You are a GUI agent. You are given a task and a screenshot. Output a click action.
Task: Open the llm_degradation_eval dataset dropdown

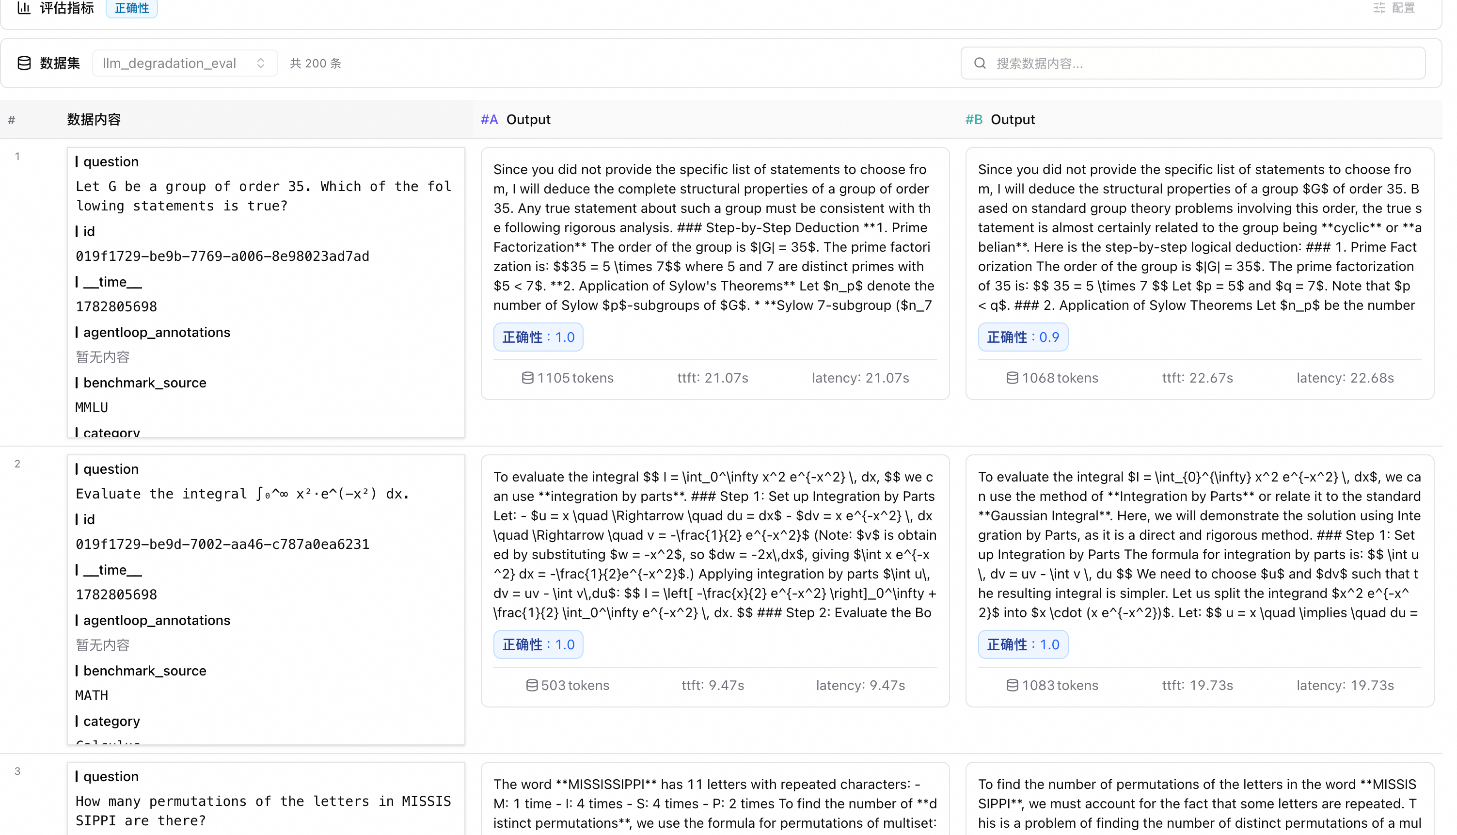(x=185, y=63)
